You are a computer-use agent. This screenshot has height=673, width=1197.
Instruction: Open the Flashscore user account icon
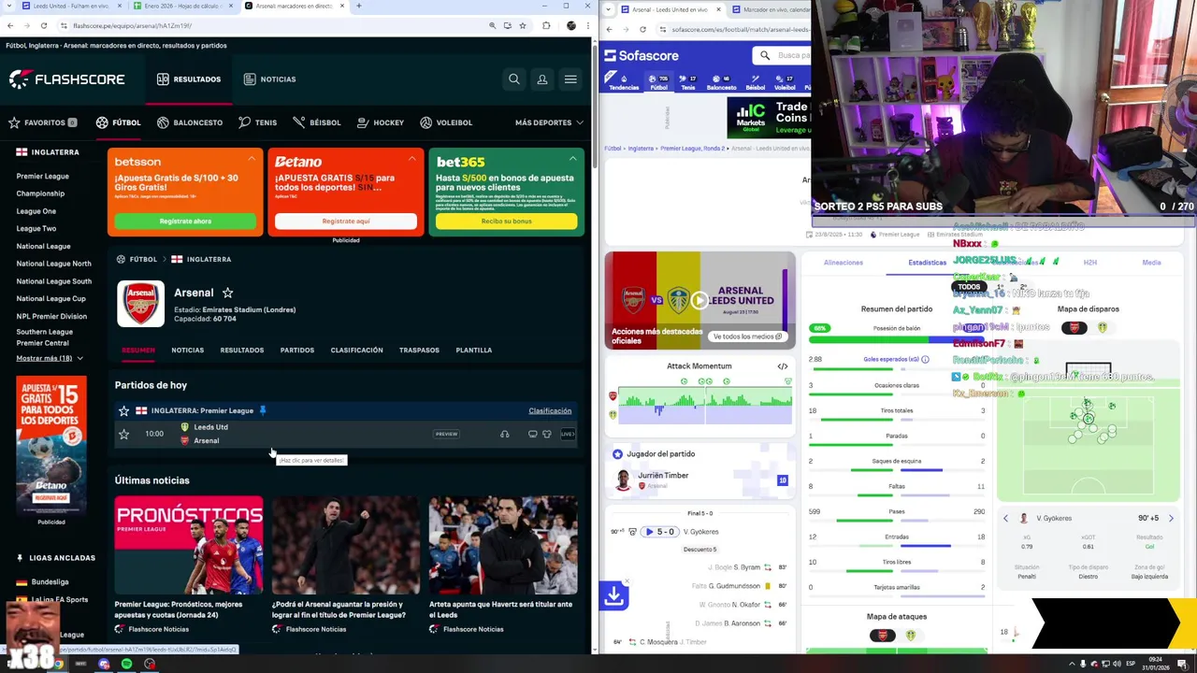[x=541, y=79]
